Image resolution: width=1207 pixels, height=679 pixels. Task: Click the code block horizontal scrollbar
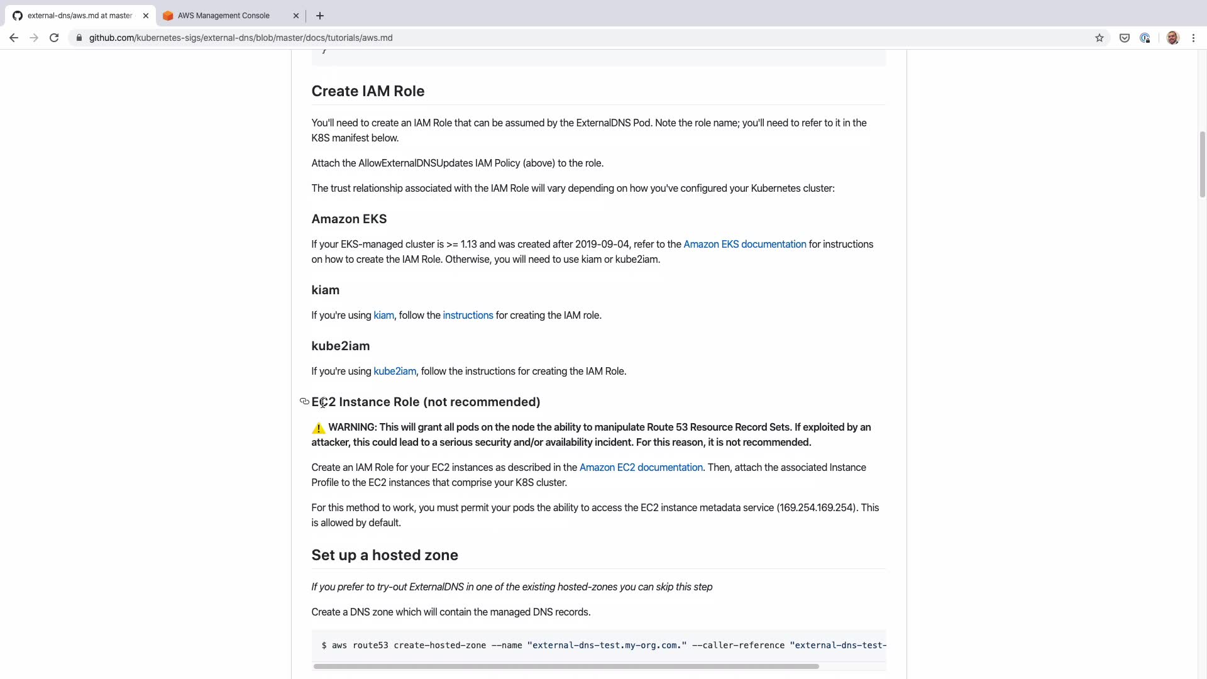pos(566,666)
